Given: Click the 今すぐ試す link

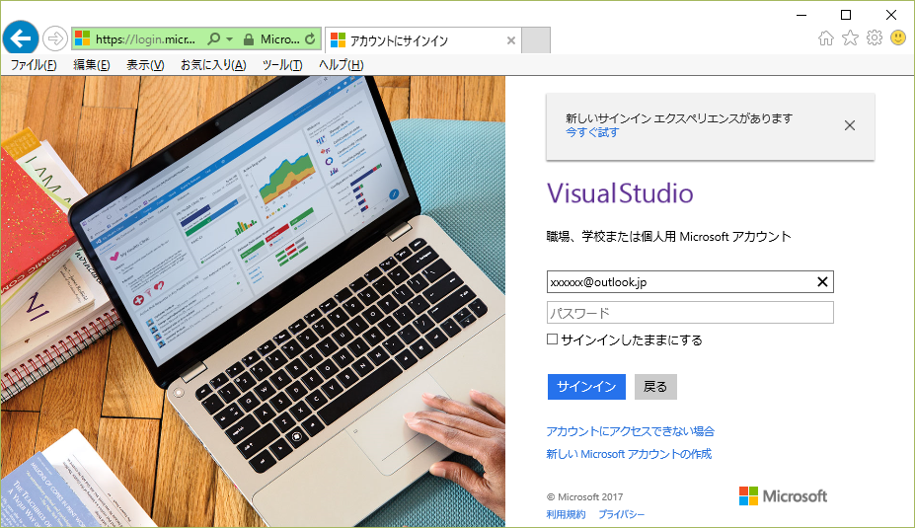Looking at the screenshot, I should 592,132.
